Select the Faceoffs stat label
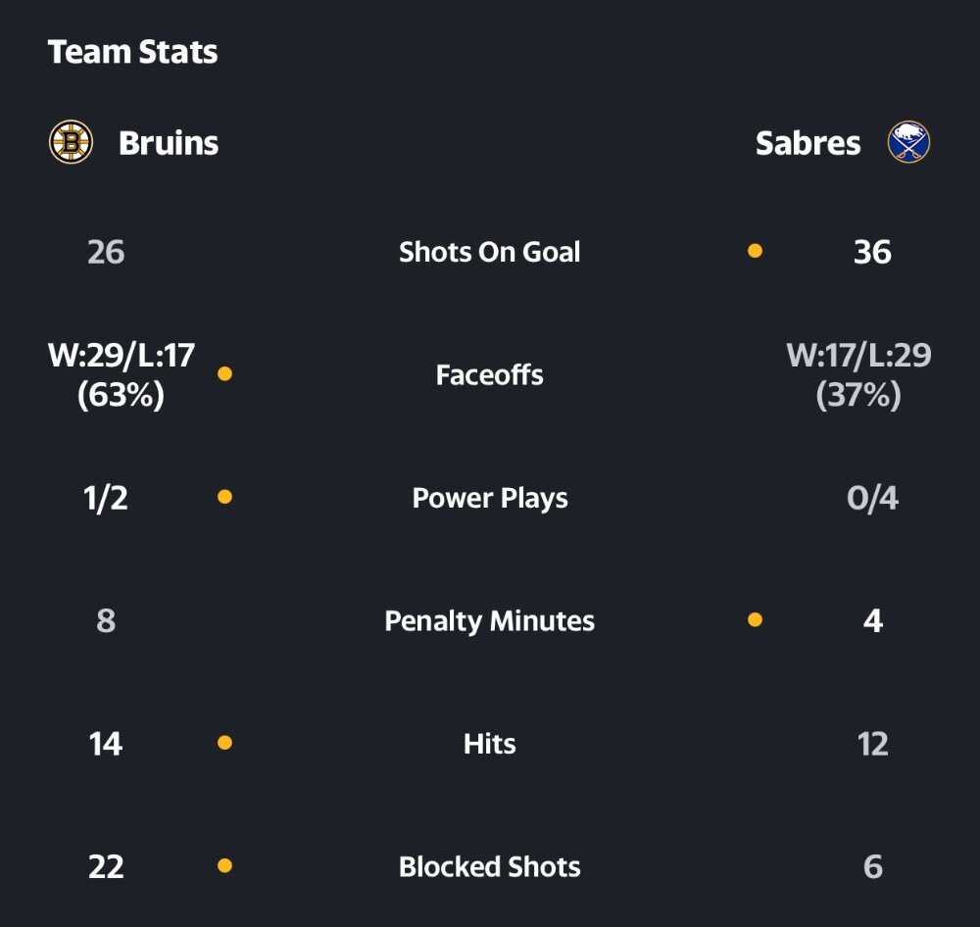The height and width of the screenshot is (927, 980). point(489,375)
